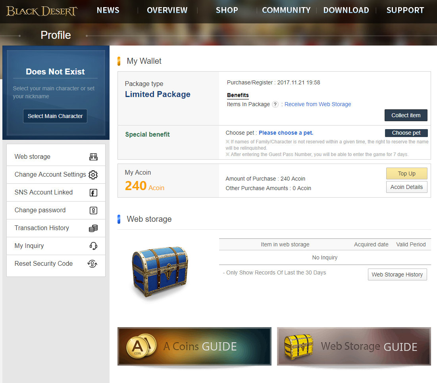Click the 'Please choose a pet.' link

click(x=286, y=133)
